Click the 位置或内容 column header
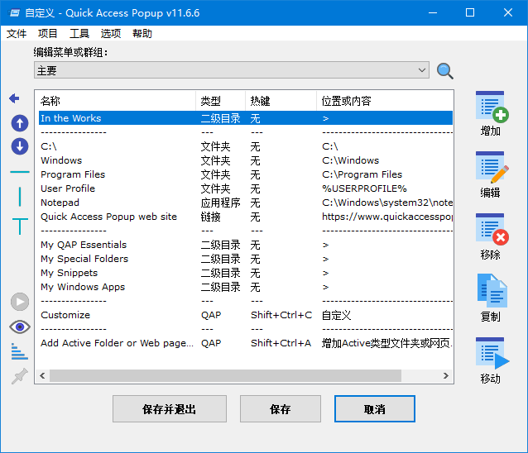This screenshot has height=453, width=528. [x=385, y=101]
